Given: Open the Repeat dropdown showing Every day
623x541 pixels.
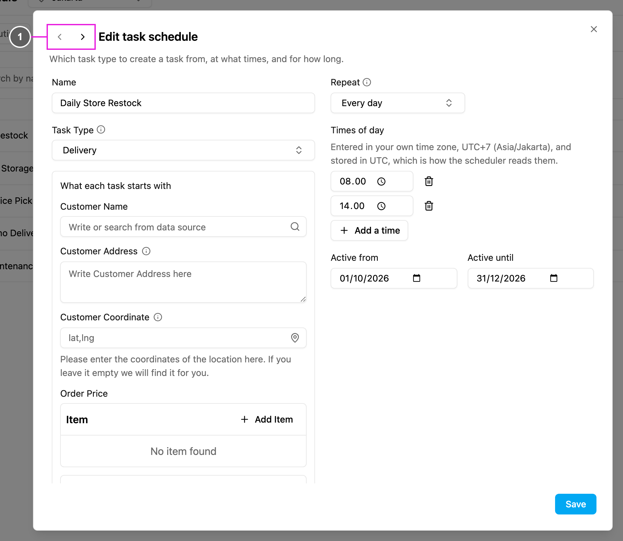Looking at the screenshot, I should pos(398,103).
